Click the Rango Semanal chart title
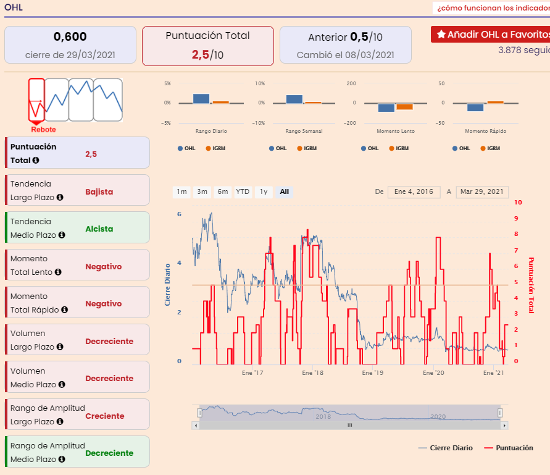This screenshot has height=475, width=550. (x=304, y=131)
